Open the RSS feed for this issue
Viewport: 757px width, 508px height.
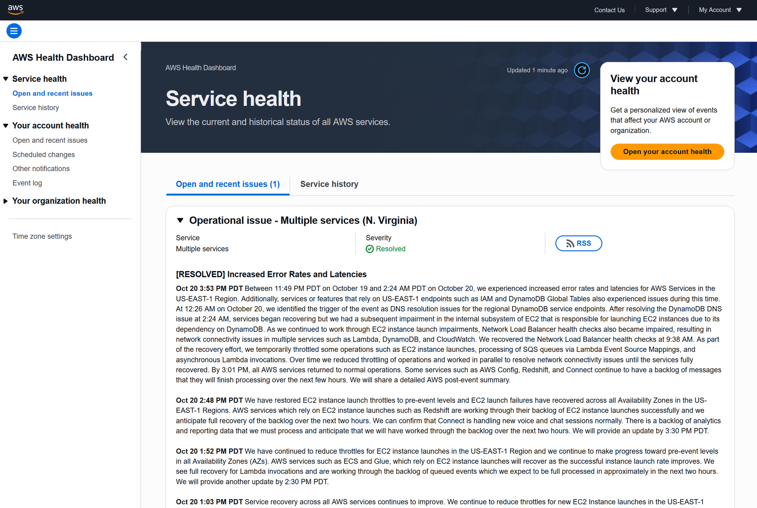click(x=578, y=243)
